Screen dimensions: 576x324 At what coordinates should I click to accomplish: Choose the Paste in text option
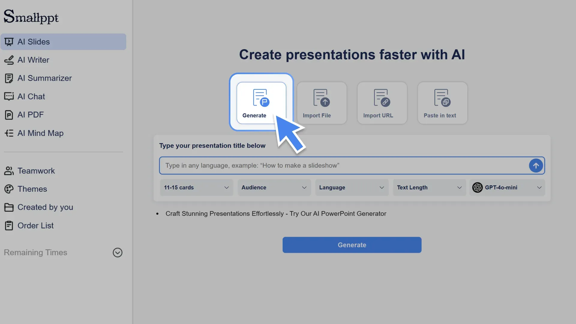pos(442,103)
